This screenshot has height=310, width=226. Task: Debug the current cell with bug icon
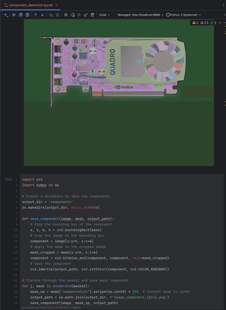click(57, 15)
